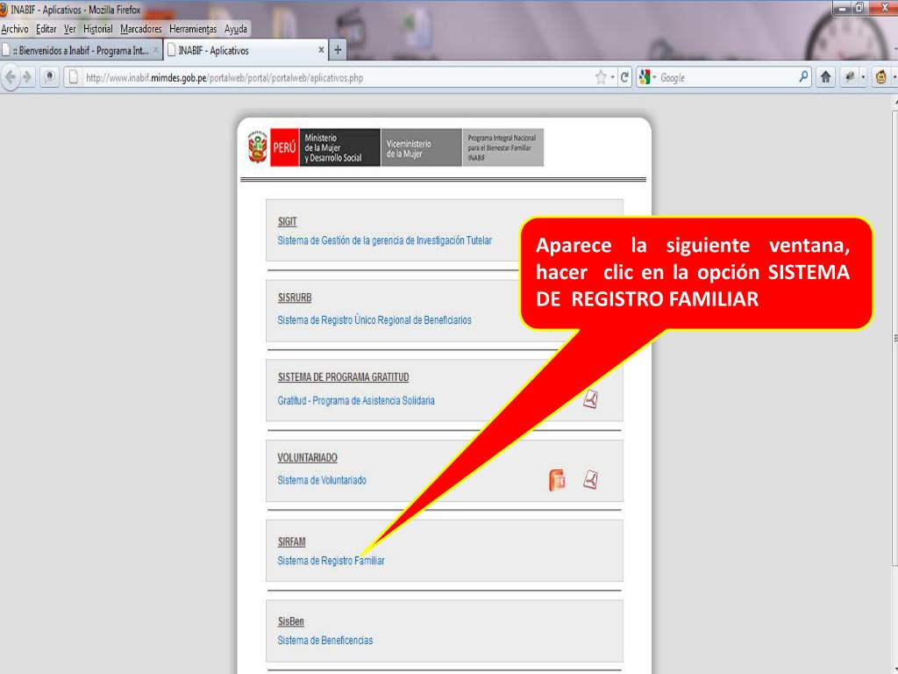The height and width of the screenshot is (674, 898).
Task: Open Sistema de Beneficencias link
Action: point(325,640)
